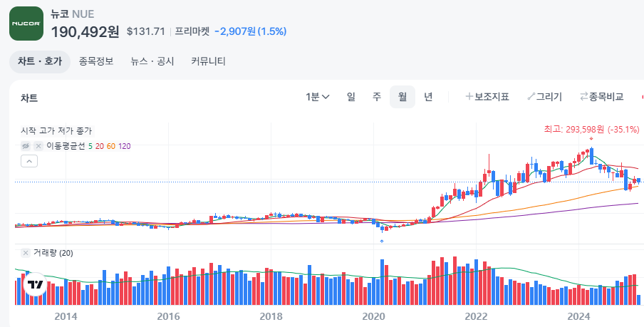
Task: Select the 월 (monthly) interval
Action: click(x=402, y=97)
